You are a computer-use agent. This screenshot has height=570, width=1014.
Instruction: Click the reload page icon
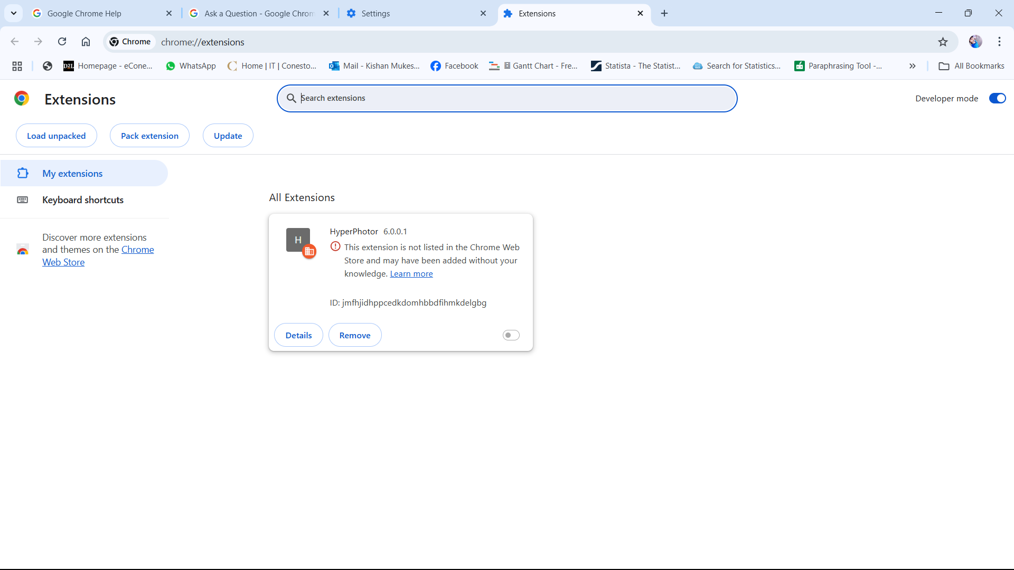pyautogui.click(x=62, y=42)
